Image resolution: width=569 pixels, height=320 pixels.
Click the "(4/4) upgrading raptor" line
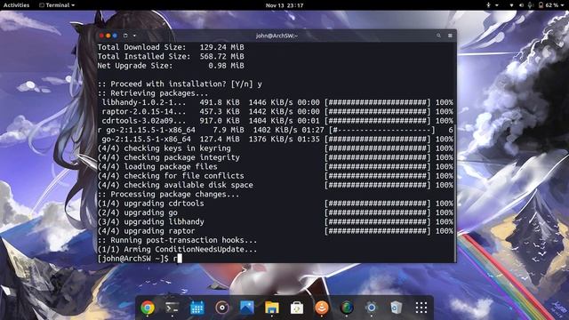(x=275, y=231)
